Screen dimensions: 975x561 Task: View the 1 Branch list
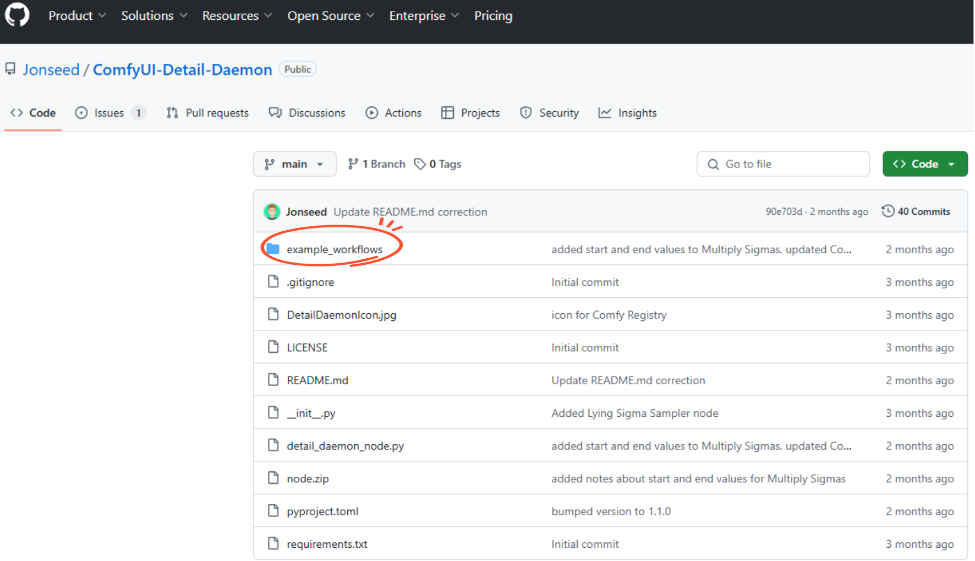[x=377, y=164]
